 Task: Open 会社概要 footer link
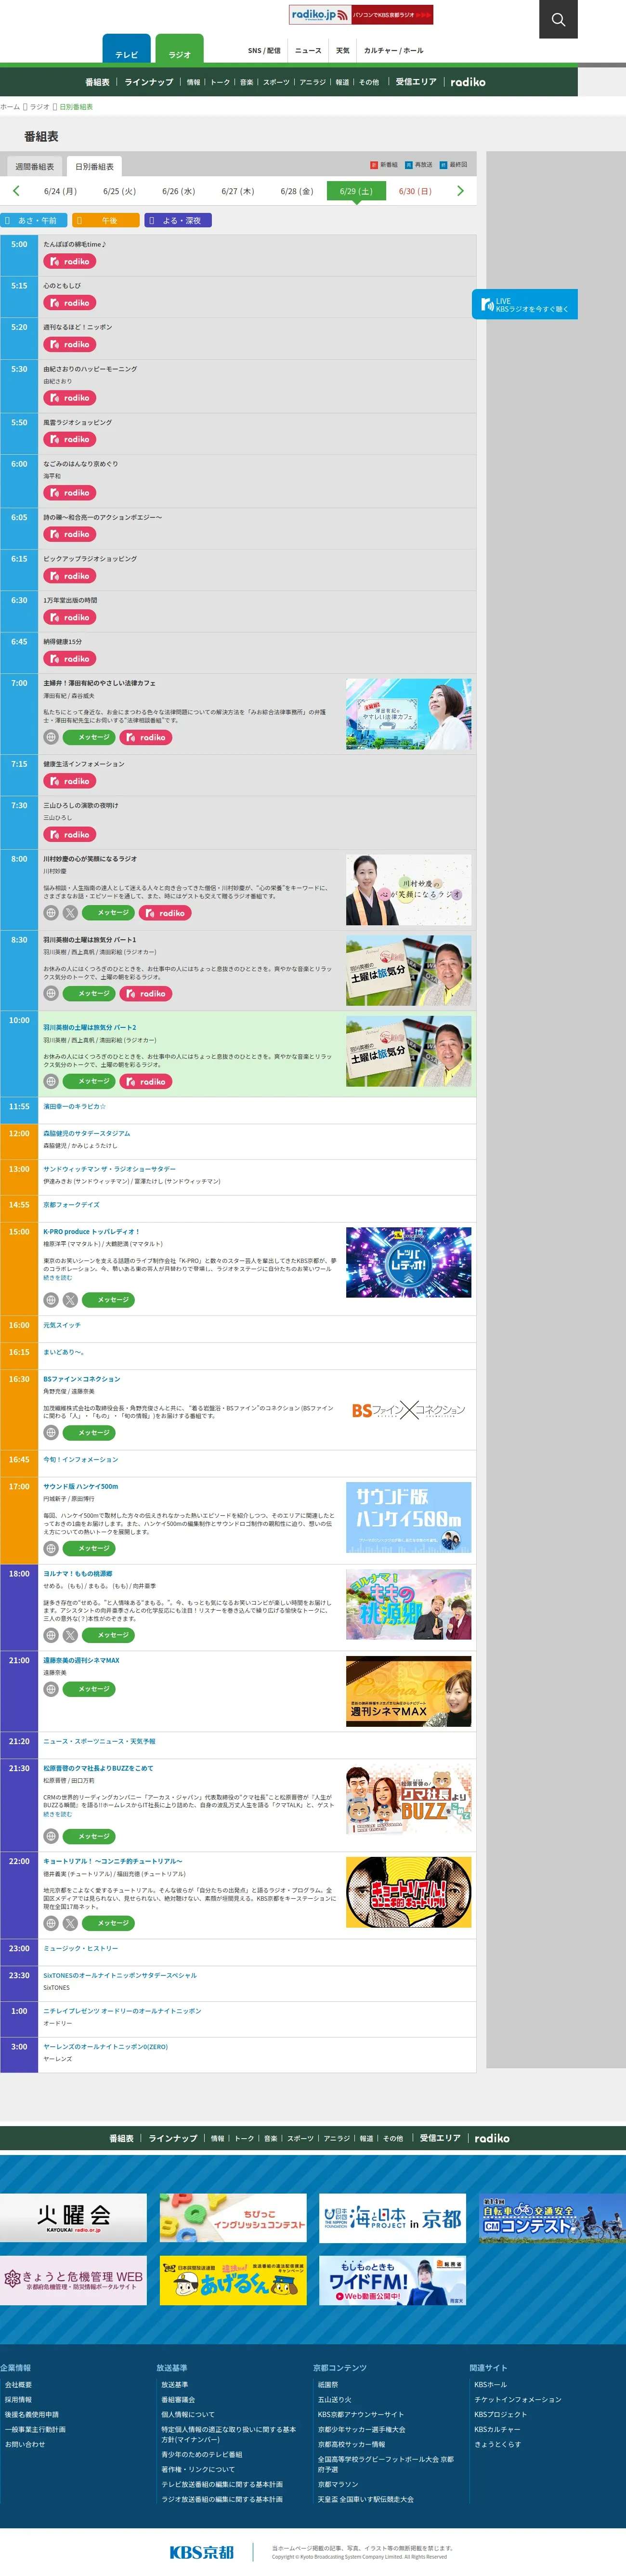point(18,2385)
